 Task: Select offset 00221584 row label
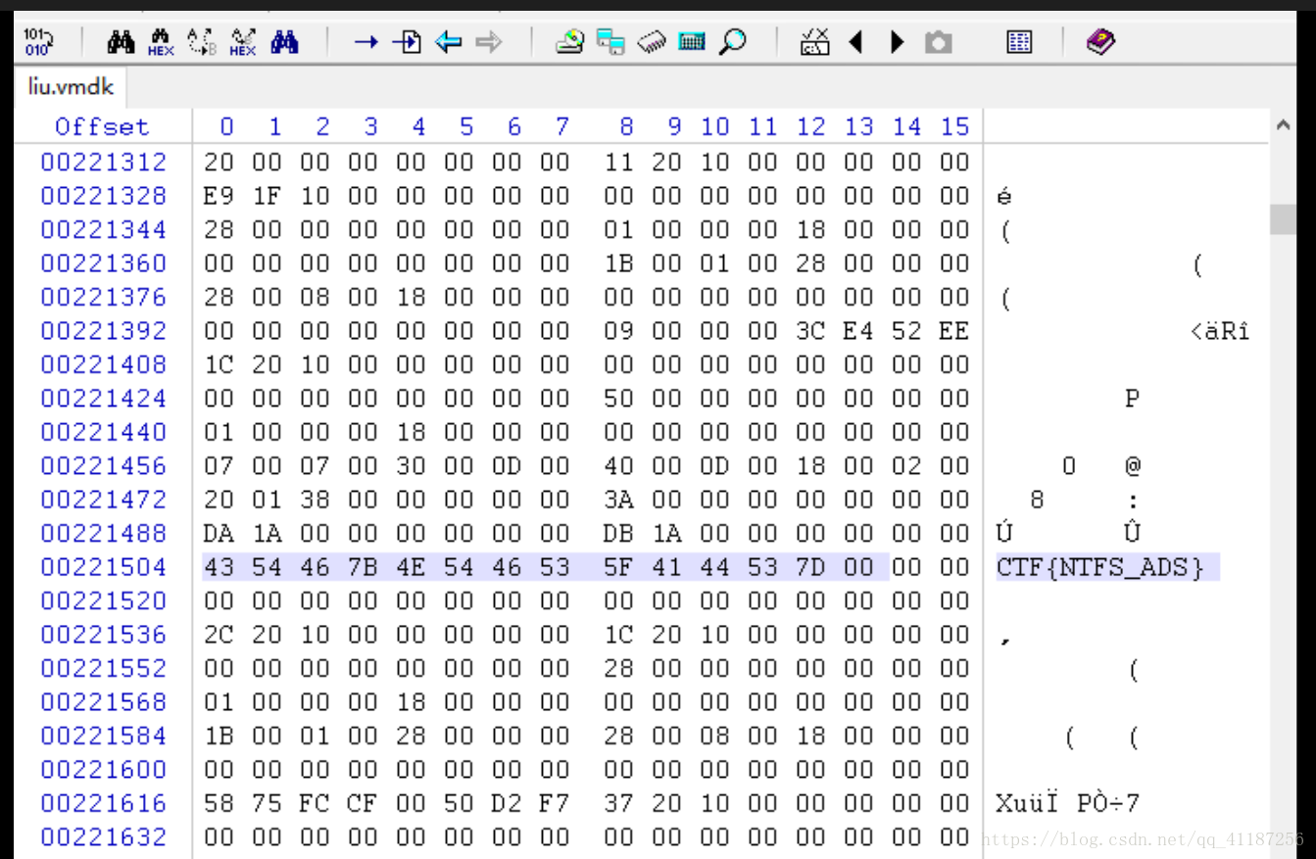[x=104, y=737]
